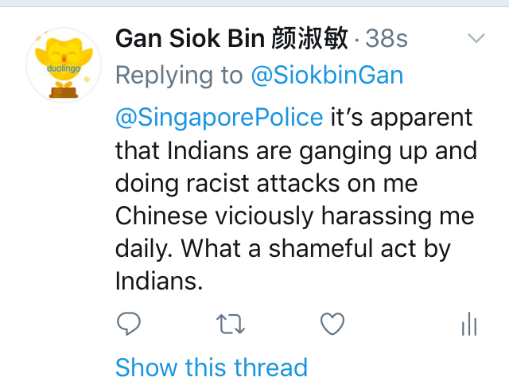Retweet this post using the arrows icon
This screenshot has height=385, width=509.
[x=231, y=324]
